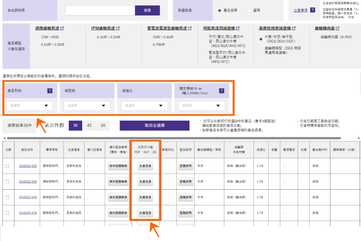Click external link icon beside 齒輪轉向器
361x241 pixels.
pyautogui.click(x=337, y=28)
